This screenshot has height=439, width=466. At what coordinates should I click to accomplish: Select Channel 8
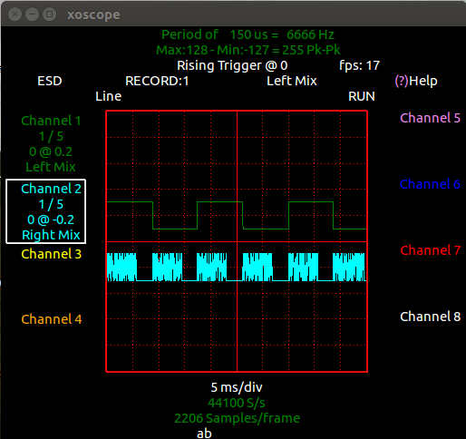click(x=430, y=317)
